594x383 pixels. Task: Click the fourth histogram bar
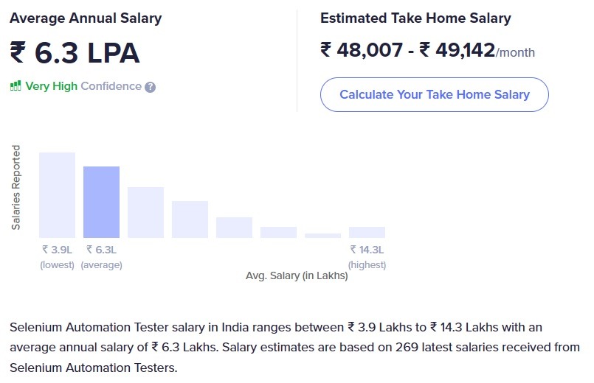click(x=190, y=219)
